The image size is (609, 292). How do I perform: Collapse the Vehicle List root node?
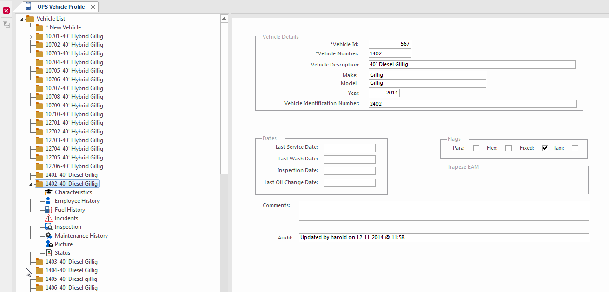pos(22,19)
